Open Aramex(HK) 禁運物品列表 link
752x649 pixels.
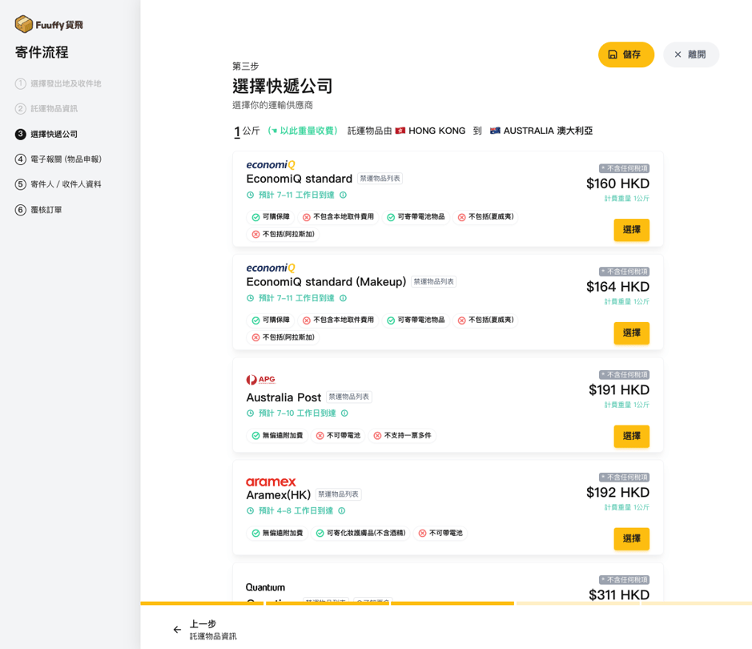(x=338, y=494)
